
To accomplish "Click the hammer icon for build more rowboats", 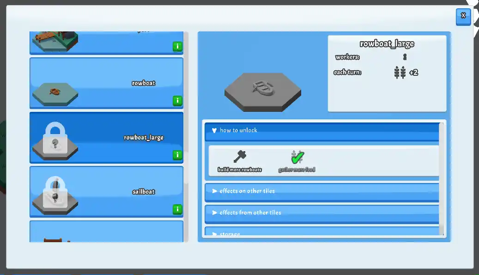I will point(240,157).
